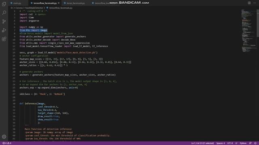The image size is (259, 145).
Task: Click 'draw_result=True' parameter
Action: 48,116
